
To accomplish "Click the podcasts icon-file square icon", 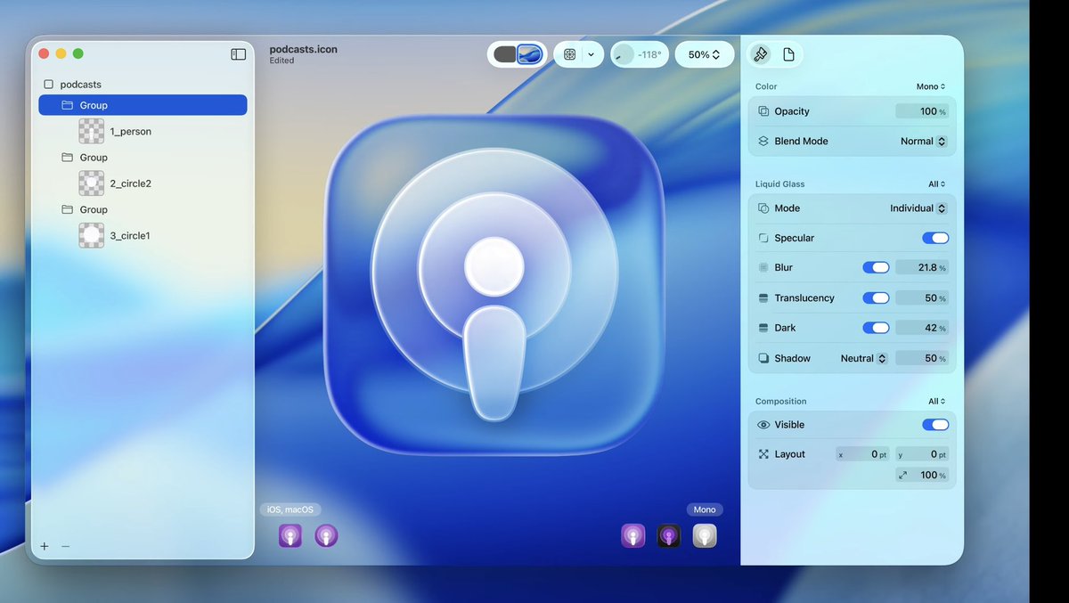I will tap(48, 85).
